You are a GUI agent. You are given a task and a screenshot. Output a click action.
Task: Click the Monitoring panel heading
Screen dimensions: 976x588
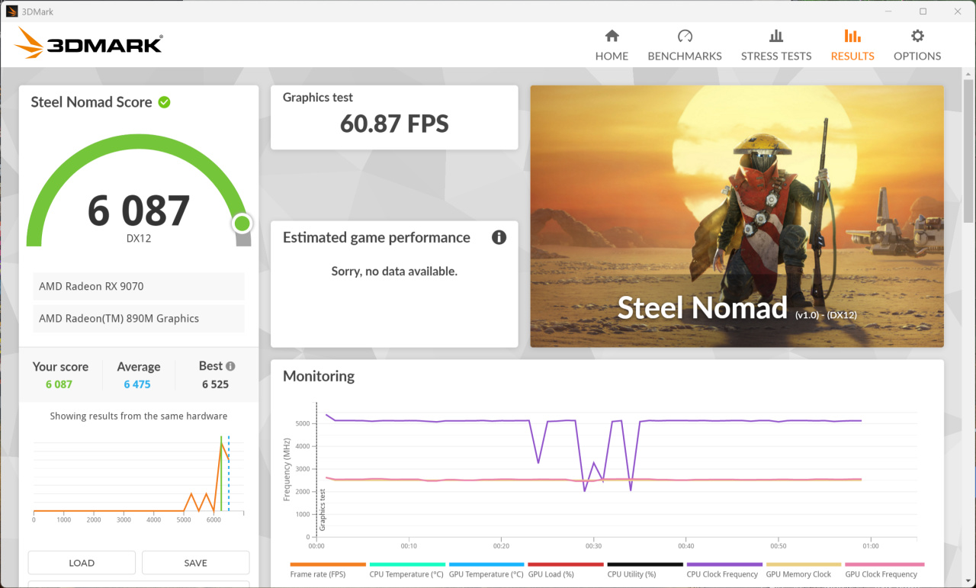319,376
